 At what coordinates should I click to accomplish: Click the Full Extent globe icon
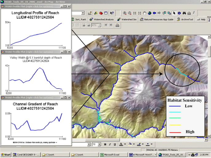(149, 13)
